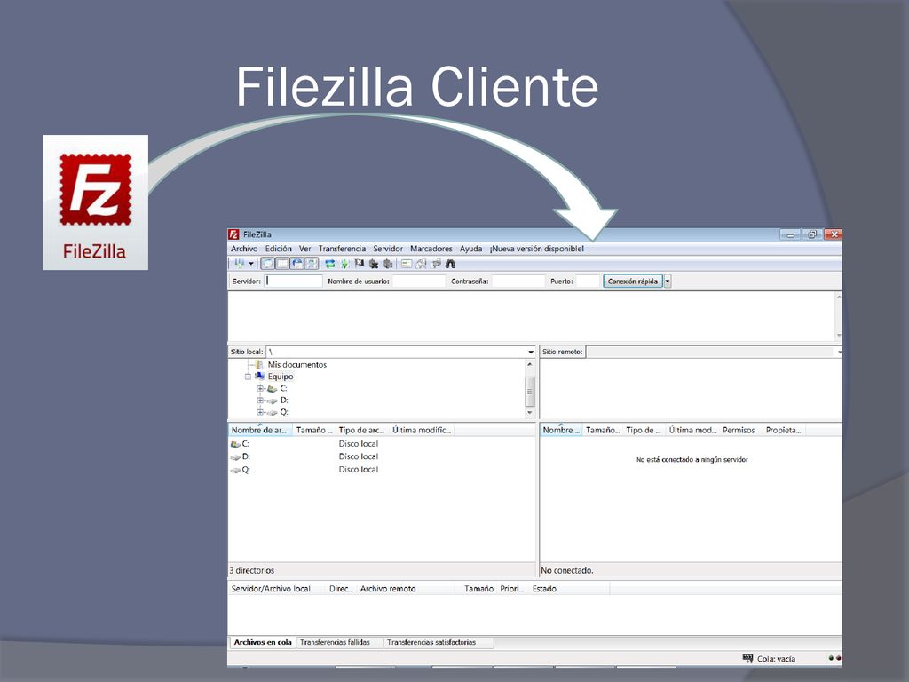Sort local files by Última modificación
This screenshot has height=682, width=909.
[x=422, y=431]
